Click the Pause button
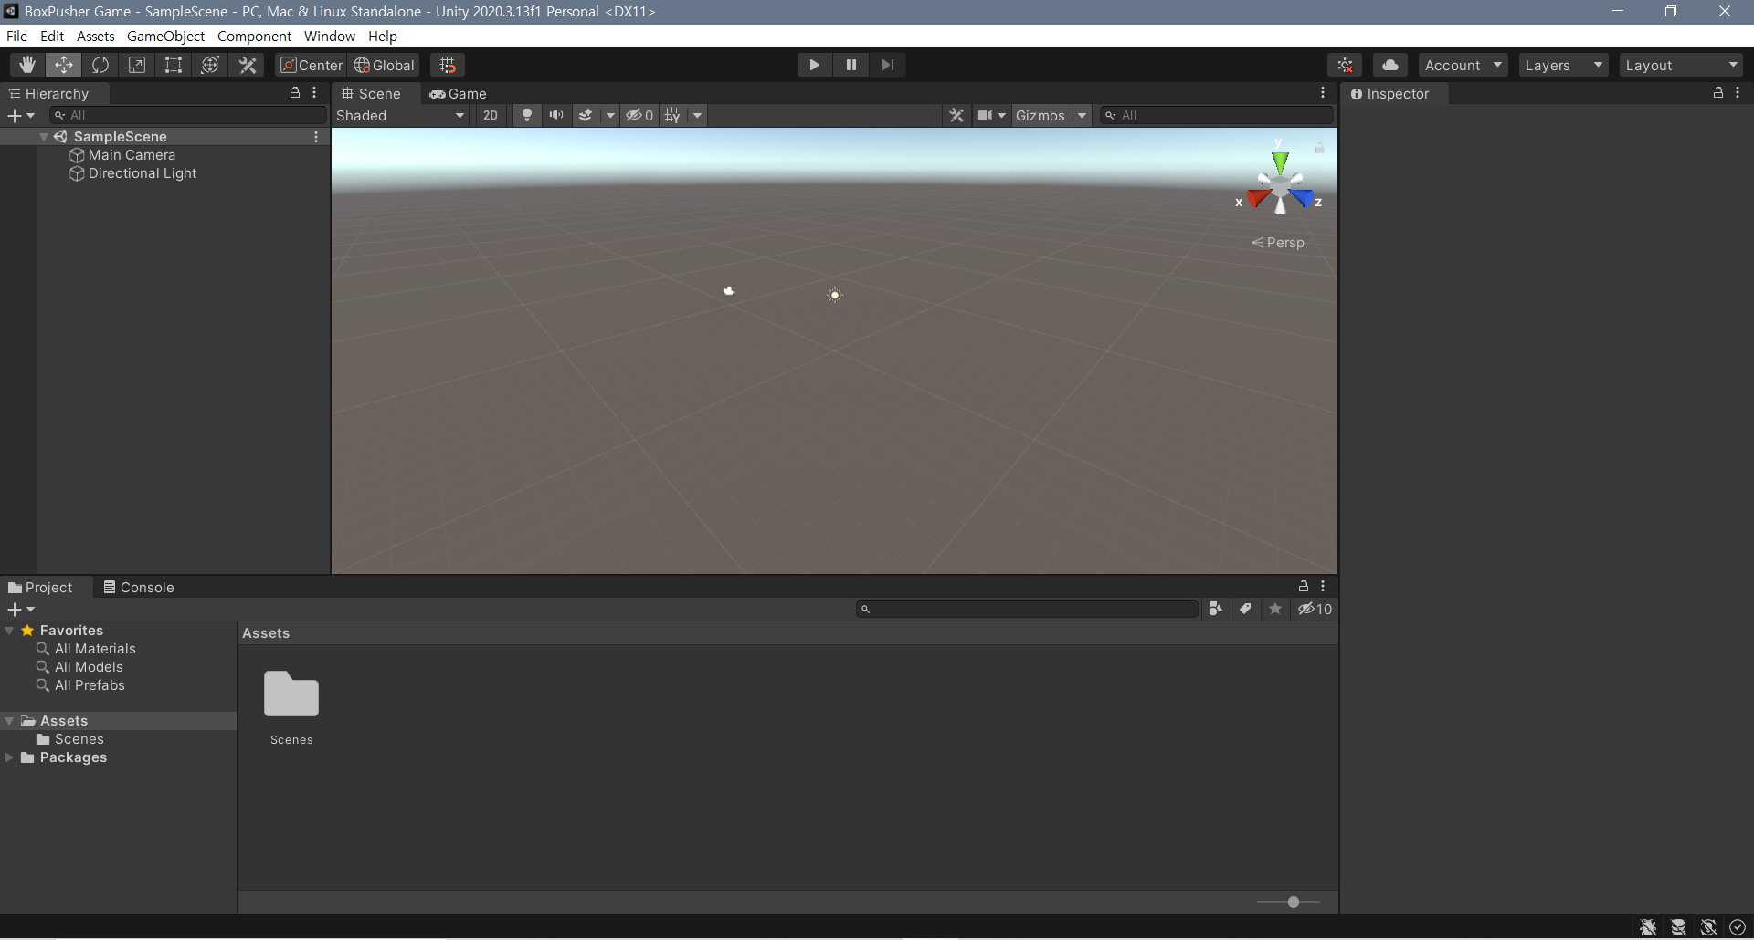This screenshot has width=1754, height=940. click(x=851, y=65)
